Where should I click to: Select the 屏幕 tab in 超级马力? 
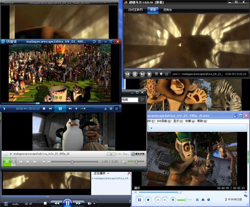[x=153, y=10]
